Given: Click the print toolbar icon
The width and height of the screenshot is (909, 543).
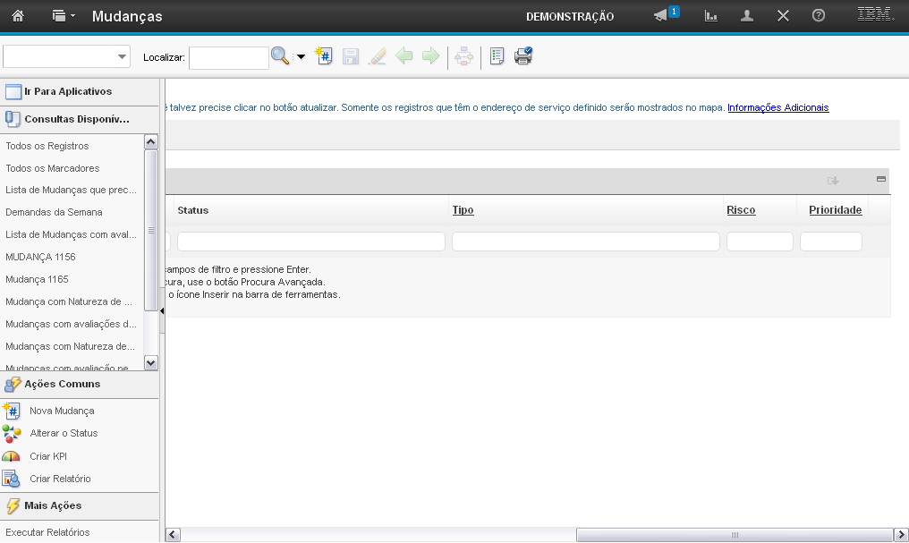Looking at the screenshot, I should click(523, 56).
